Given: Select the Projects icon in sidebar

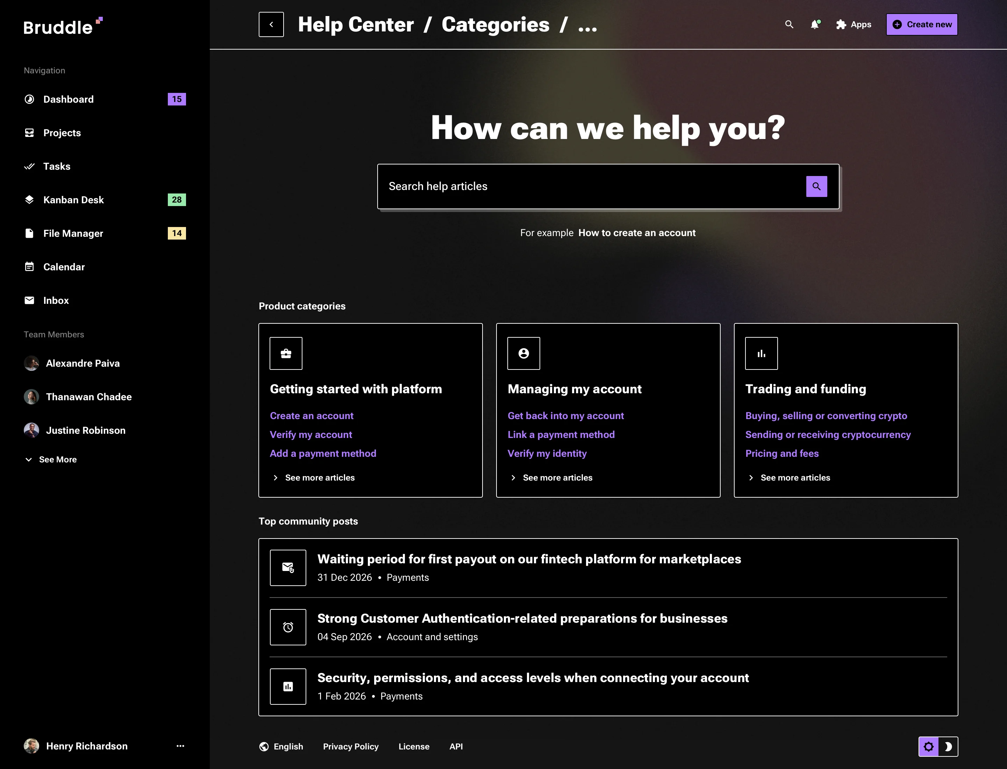Looking at the screenshot, I should tap(29, 133).
